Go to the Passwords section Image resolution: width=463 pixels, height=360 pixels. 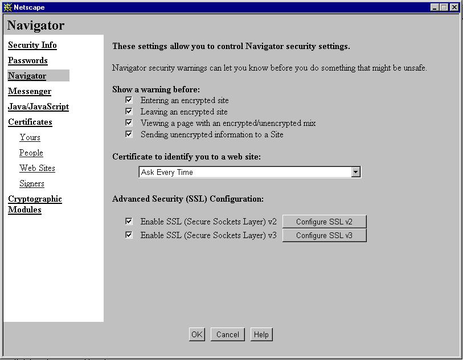click(x=28, y=60)
